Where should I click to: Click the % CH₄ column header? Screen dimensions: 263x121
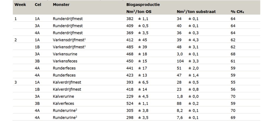[x=237, y=12]
